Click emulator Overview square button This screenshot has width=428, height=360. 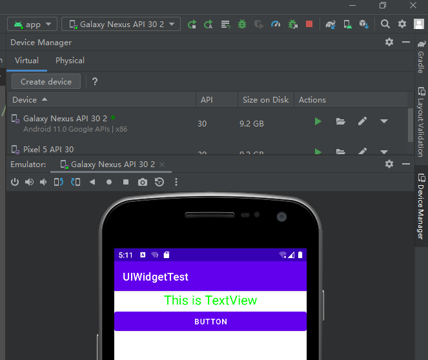point(126,182)
